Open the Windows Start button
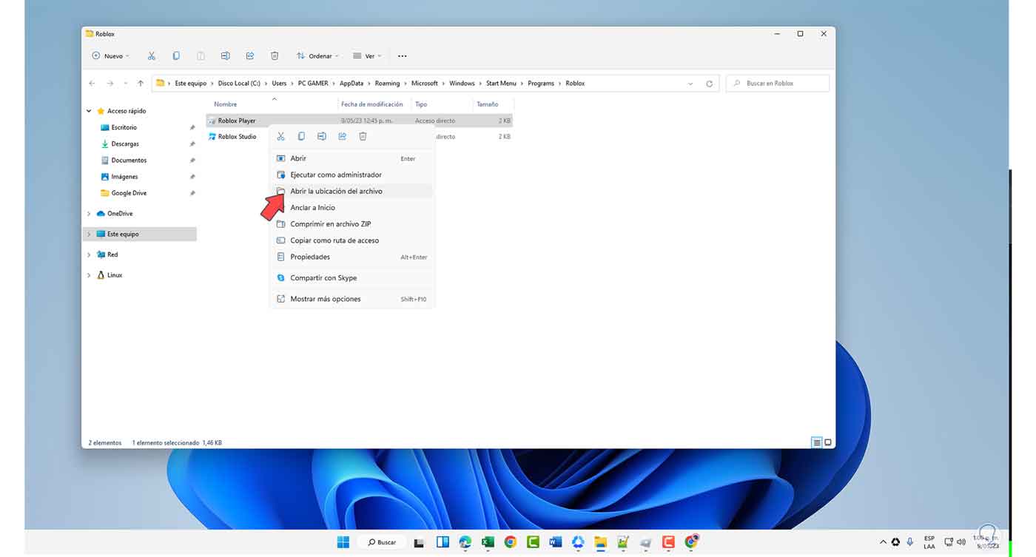Image resolution: width=1036 pixels, height=557 pixels. pos(343,542)
